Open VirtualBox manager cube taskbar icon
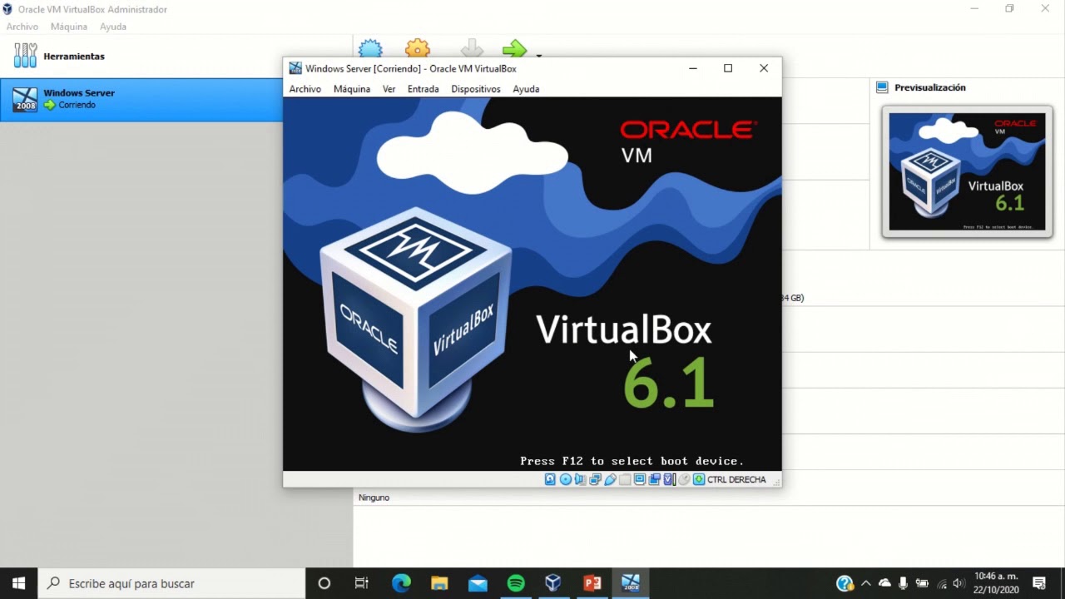This screenshot has height=599, width=1065. pos(553,583)
